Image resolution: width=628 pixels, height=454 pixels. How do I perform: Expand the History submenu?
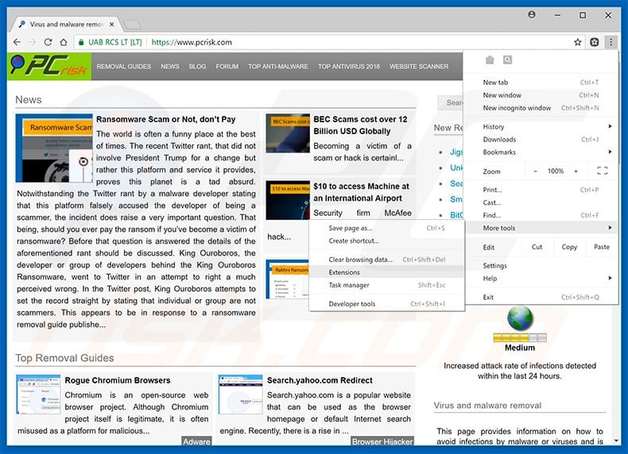(x=541, y=127)
